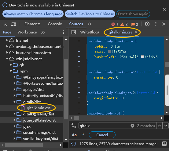
Task: Show more DevTools panels chevron
Action: [89, 24]
